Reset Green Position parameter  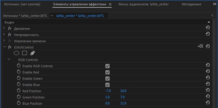(208, 96)
